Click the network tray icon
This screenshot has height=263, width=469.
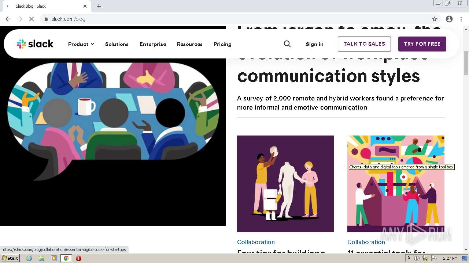(425, 258)
